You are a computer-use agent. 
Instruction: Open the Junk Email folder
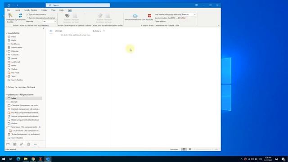coord(15,62)
